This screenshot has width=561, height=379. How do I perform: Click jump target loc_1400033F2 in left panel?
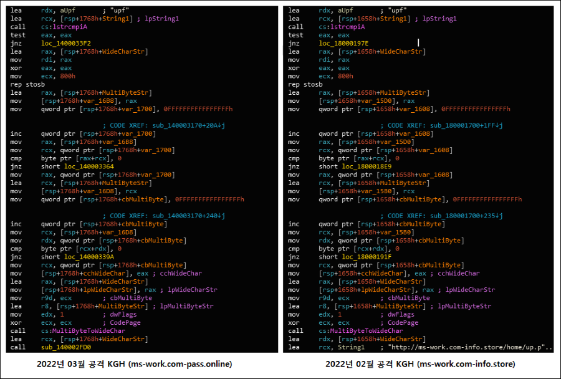click(x=65, y=43)
